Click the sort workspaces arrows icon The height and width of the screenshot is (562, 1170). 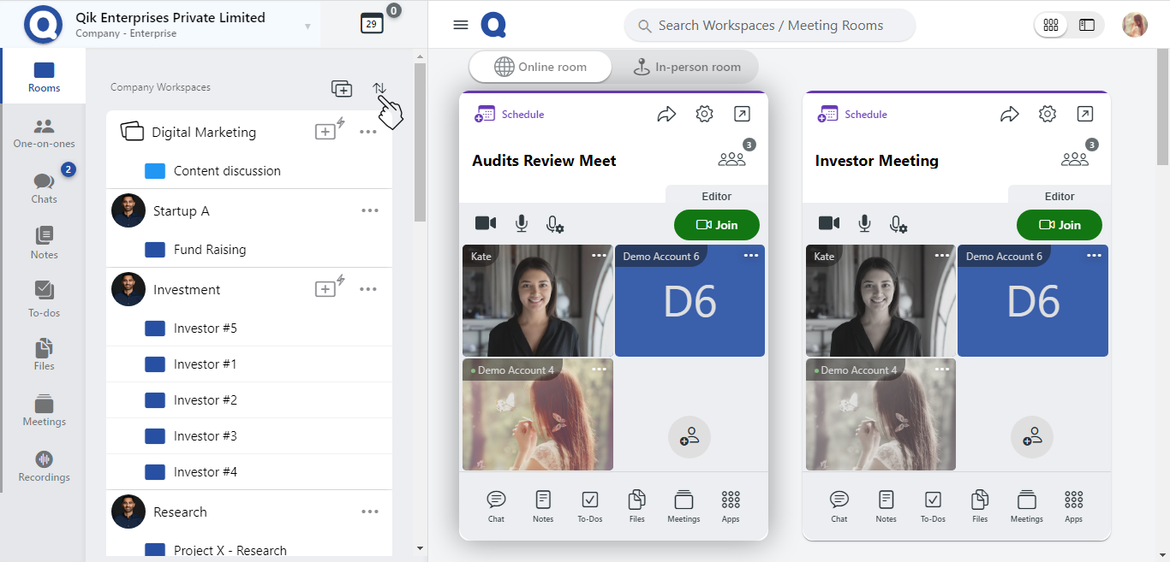[x=379, y=88]
